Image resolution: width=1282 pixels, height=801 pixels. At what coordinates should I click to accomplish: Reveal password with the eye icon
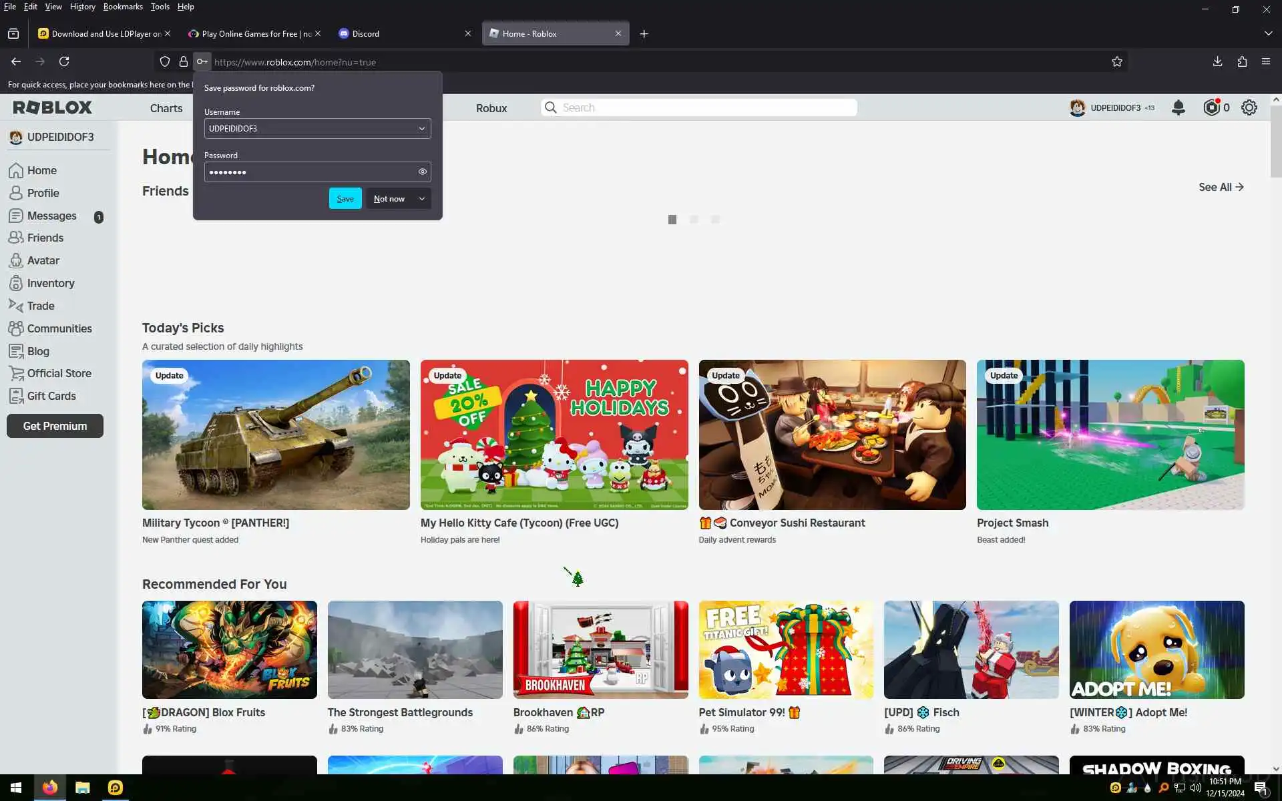(422, 172)
